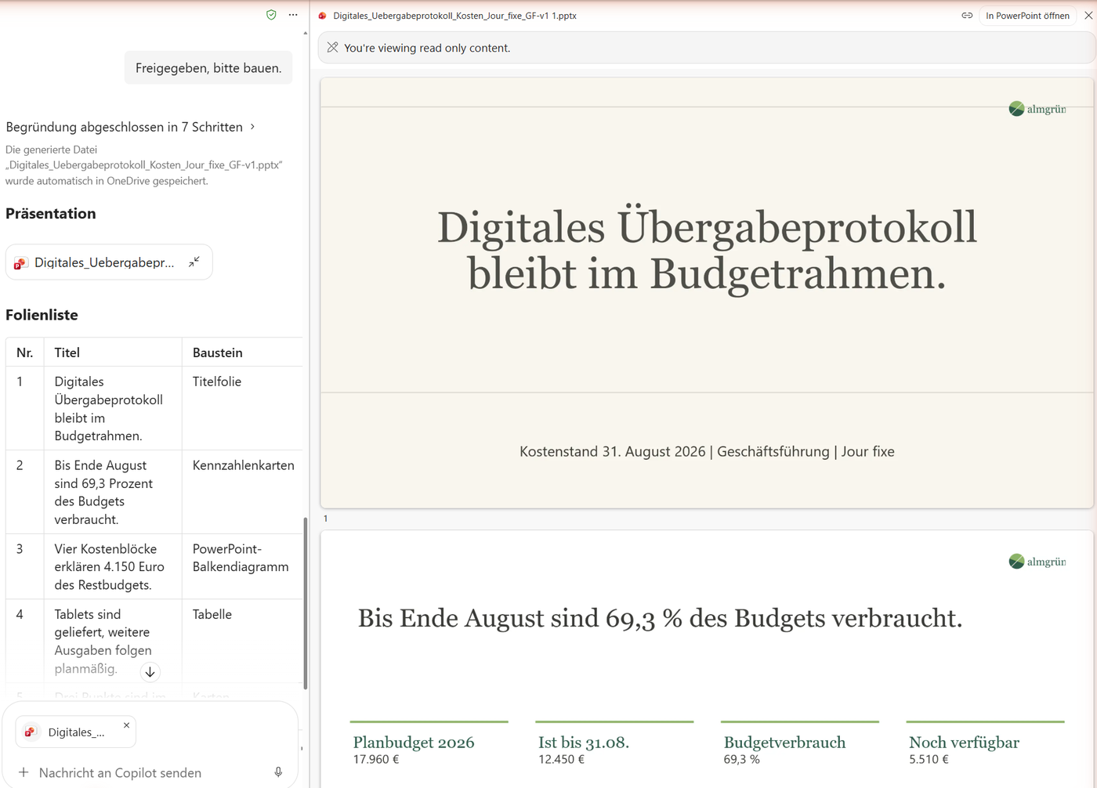The width and height of the screenshot is (1097, 788).
Task: Click the 'Baustein' column header
Action: coord(243,352)
